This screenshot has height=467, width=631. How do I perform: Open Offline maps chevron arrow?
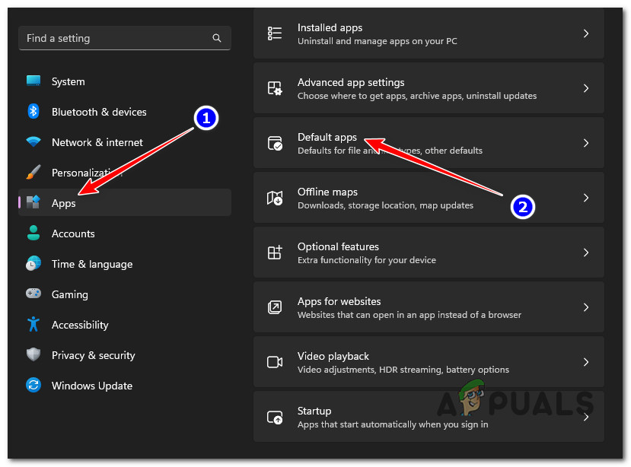pyautogui.click(x=586, y=198)
